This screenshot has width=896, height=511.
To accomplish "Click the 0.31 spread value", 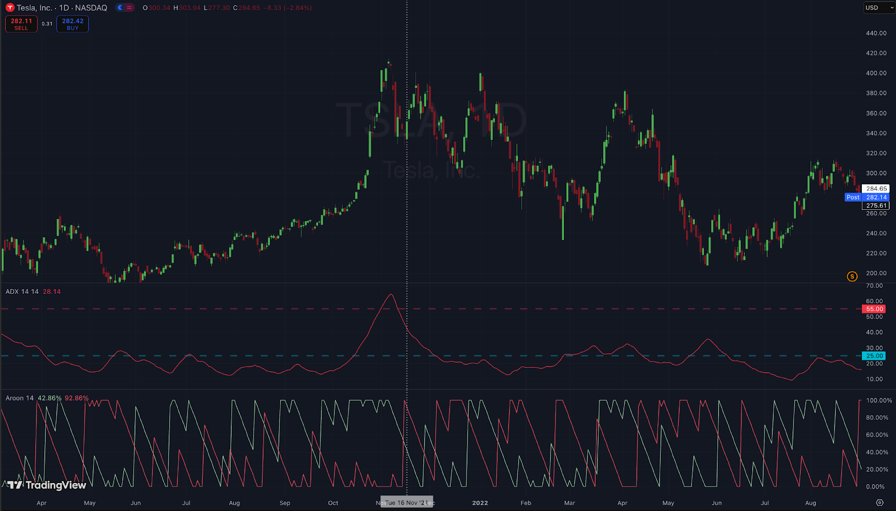I will click(x=47, y=24).
